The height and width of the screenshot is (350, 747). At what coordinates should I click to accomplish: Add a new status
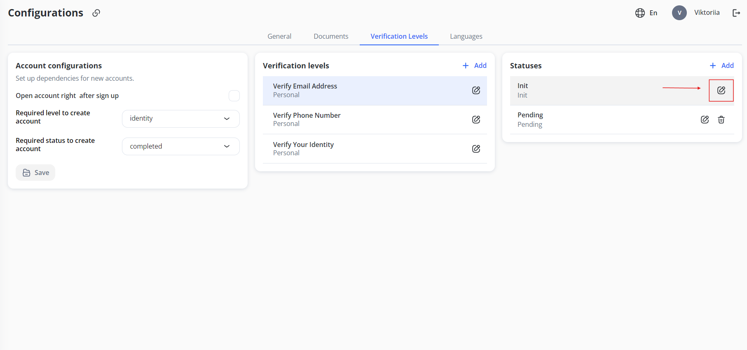tap(721, 65)
